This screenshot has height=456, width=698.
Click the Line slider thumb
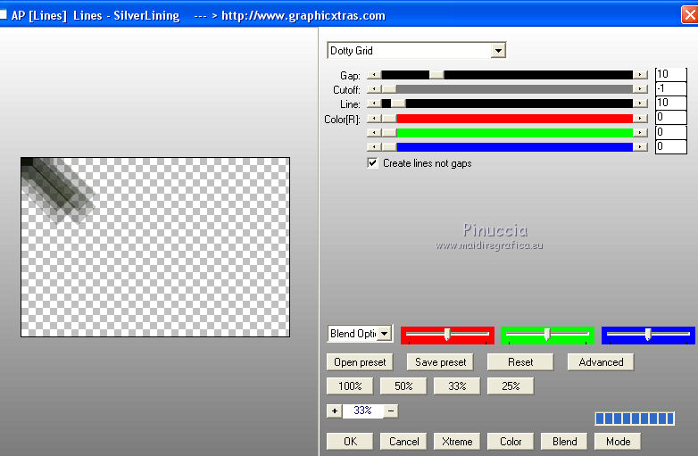click(398, 104)
